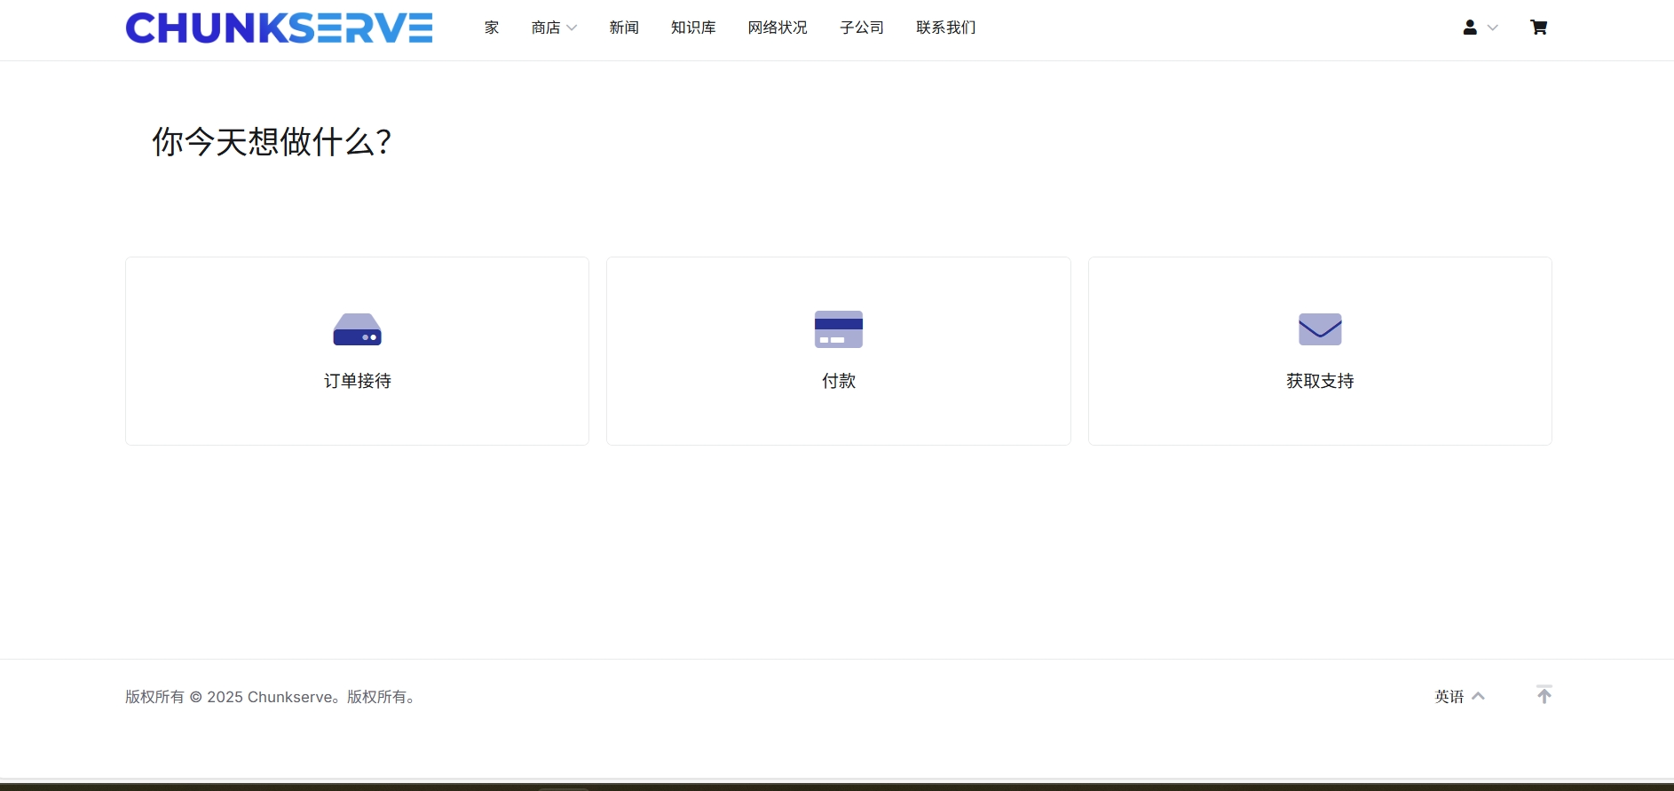Click the scroll-to-top arrow icon
The image size is (1674, 791).
pos(1544,694)
